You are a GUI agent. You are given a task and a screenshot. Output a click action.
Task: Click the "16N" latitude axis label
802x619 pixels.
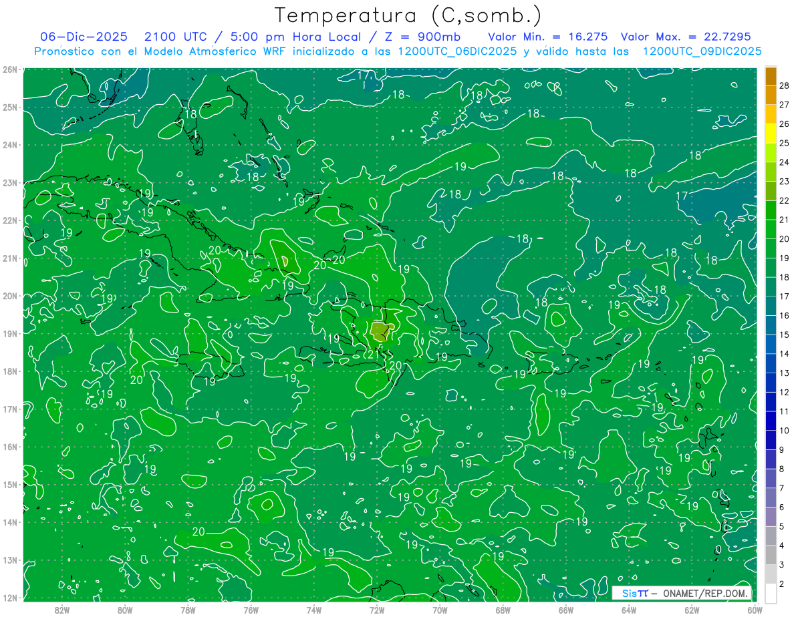click(10, 447)
